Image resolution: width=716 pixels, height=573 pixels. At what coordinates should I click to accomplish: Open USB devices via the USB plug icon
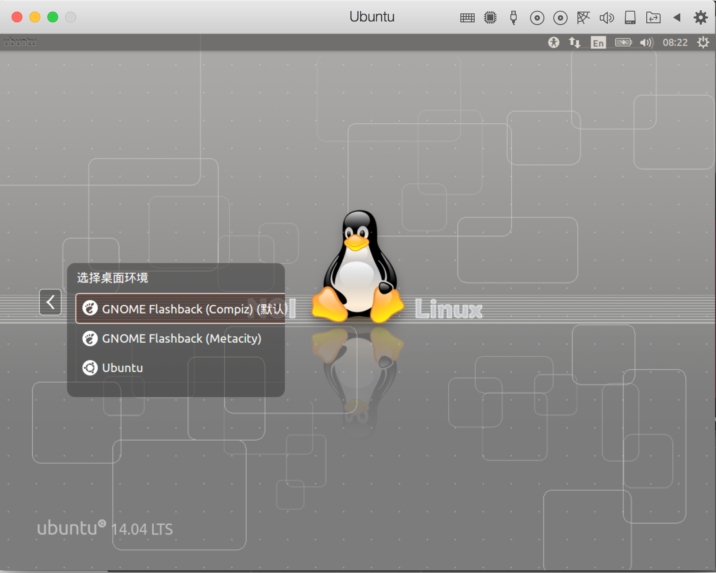[513, 17]
